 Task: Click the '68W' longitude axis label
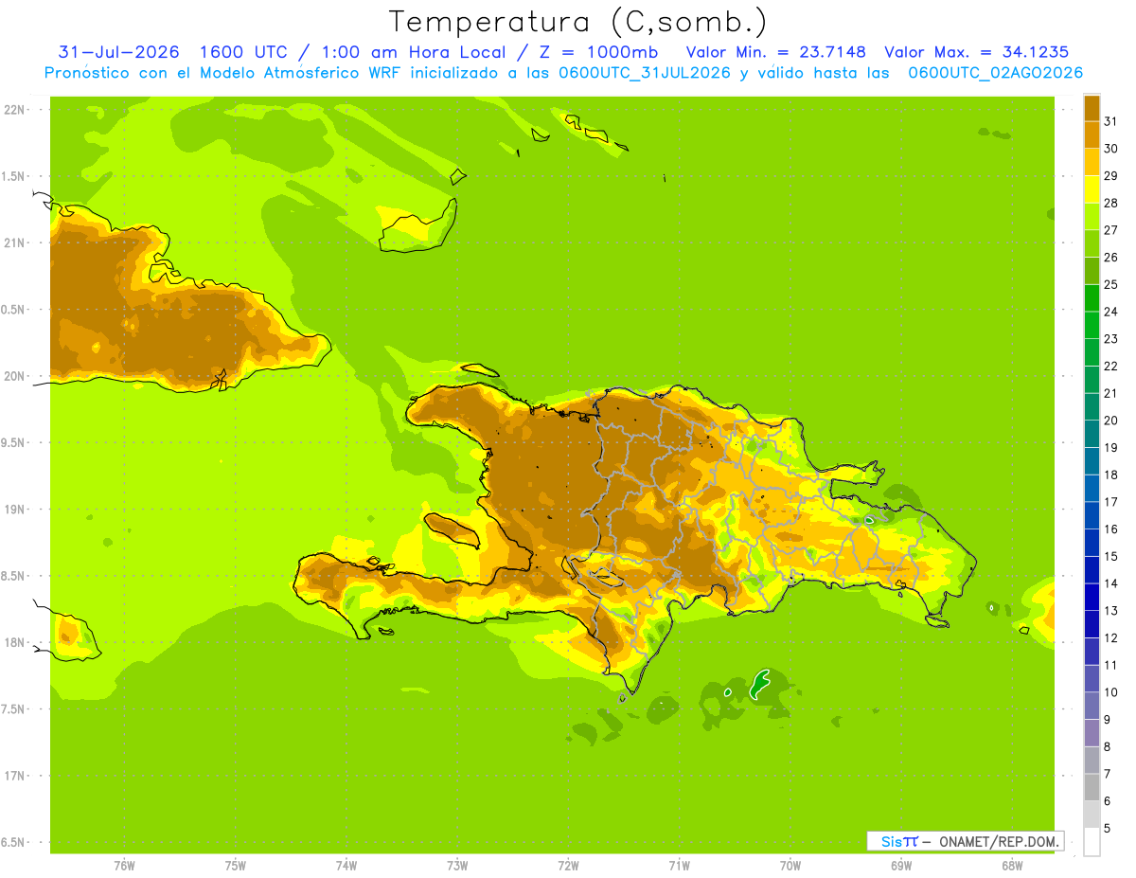point(1012,866)
